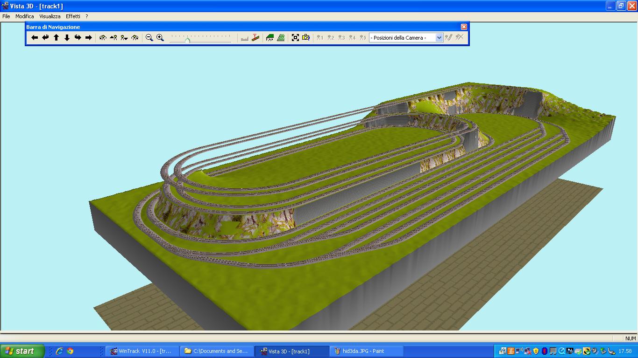The image size is (638, 358).
Task: Click the move-down arrow icon
Action: click(x=67, y=38)
